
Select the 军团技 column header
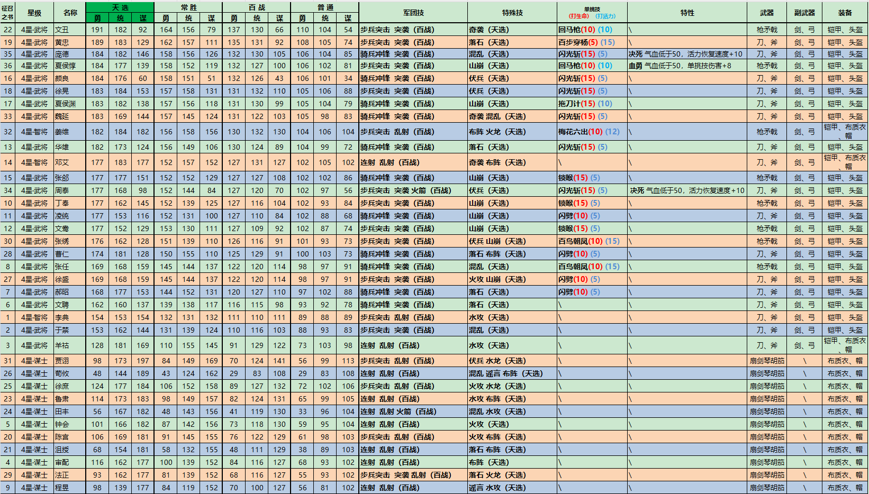(x=413, y=13)
